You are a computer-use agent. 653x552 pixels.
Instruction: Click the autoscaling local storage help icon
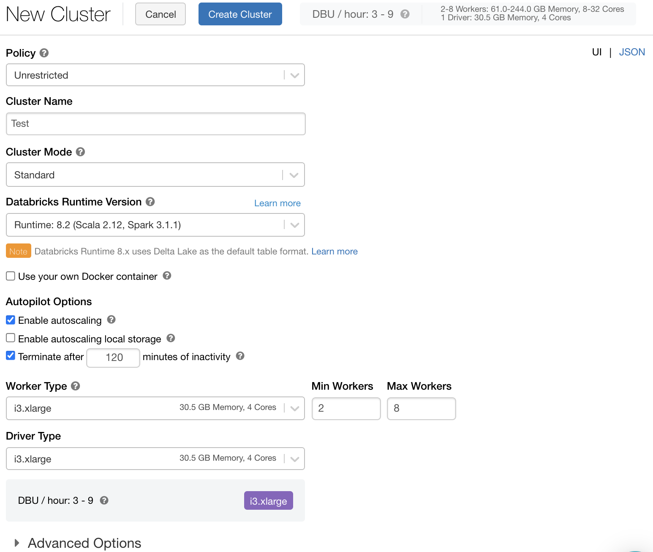pos(171,338)
